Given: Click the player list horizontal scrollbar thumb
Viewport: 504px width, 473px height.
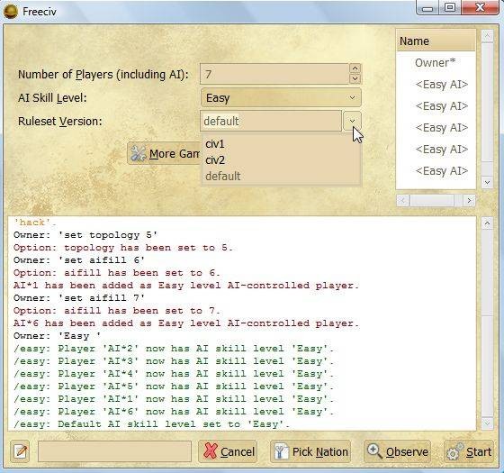Looking at the screenshot, I should 432,200.
